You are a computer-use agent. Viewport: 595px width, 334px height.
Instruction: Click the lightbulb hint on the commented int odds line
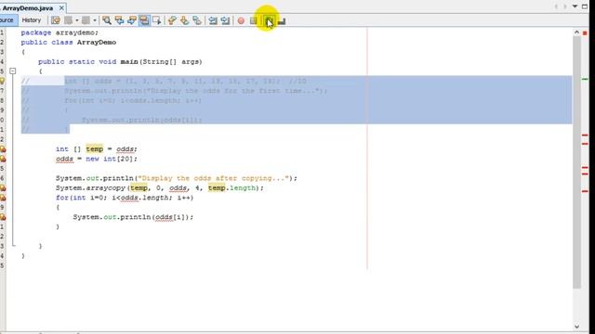coord(2,81)
